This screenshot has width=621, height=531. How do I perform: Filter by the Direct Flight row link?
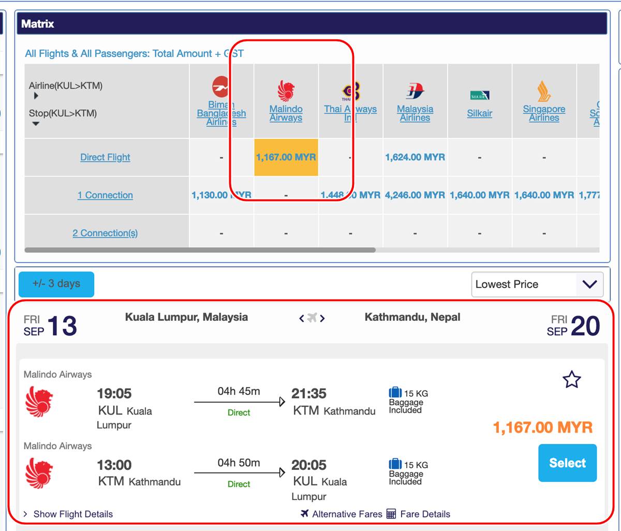pyautogui.click(x=105, y=157)
